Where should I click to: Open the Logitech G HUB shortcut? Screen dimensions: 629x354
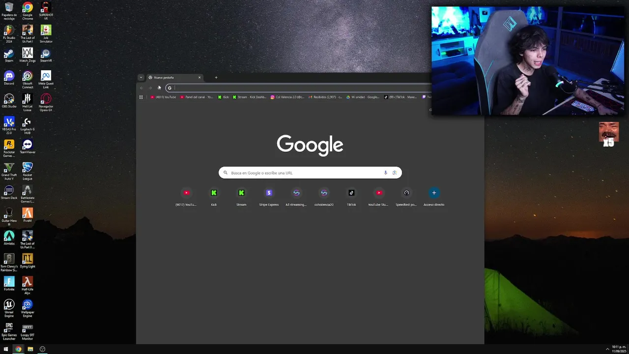tap(28, 125)
